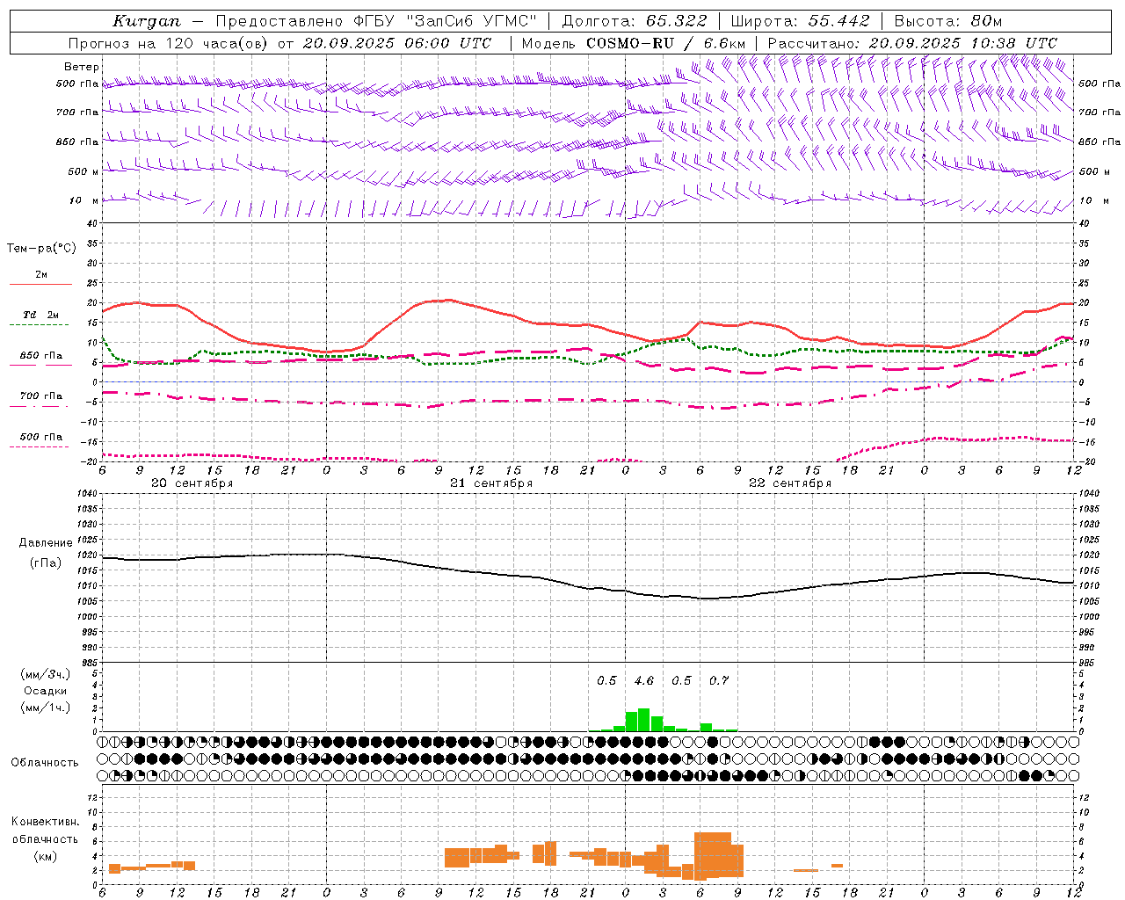Viewport: 1125px width, 900px height.
Task: Click the green dashed Td legend line
Action: pos(39,325)
